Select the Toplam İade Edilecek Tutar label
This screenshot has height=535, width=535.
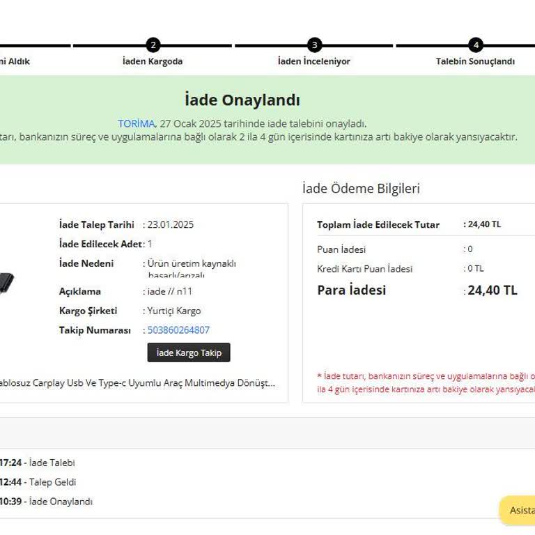click(x=378, y=224)
